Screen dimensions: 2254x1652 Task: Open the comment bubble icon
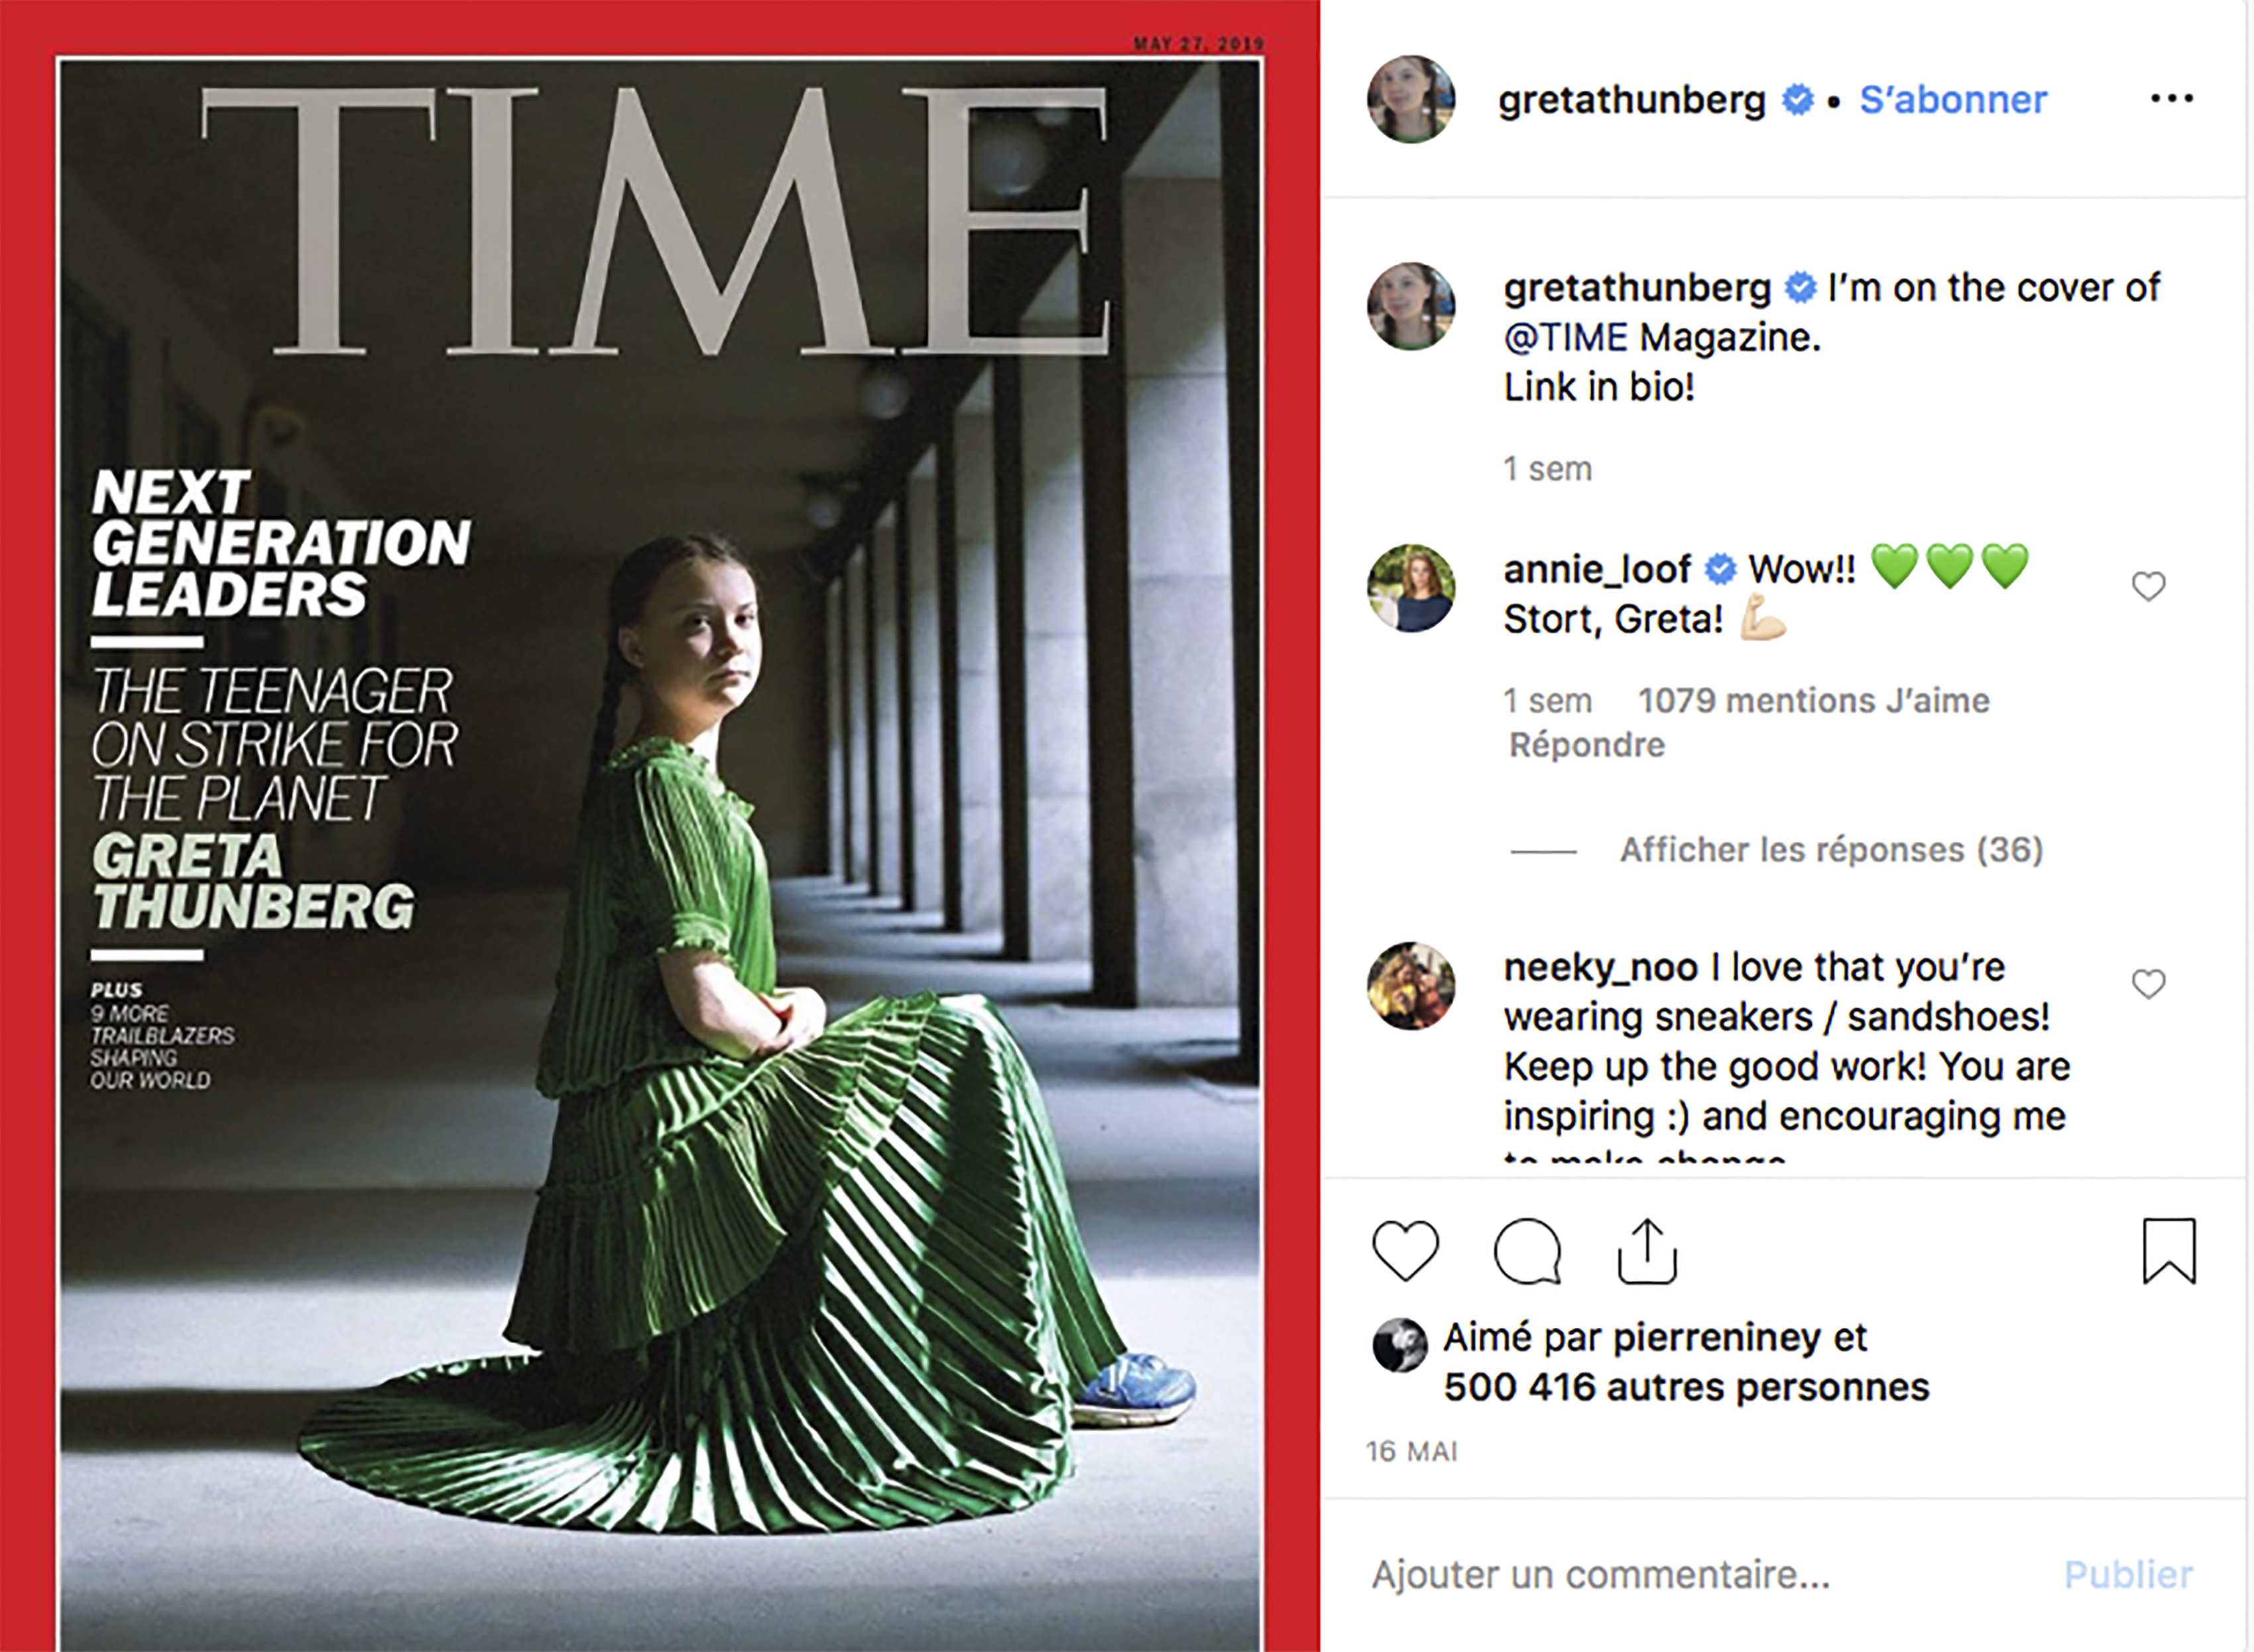click(x=1527, y=1251)
